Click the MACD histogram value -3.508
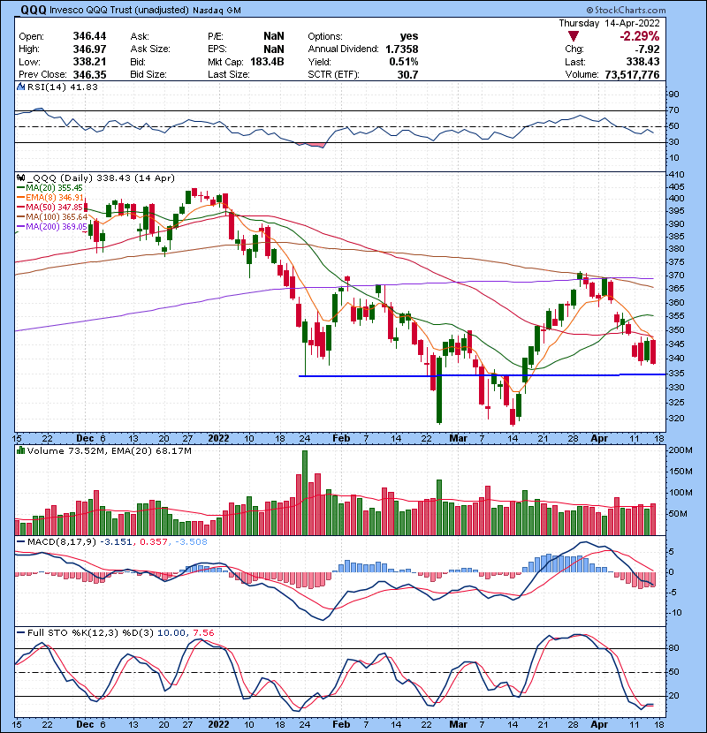 [x=191, y=542]
